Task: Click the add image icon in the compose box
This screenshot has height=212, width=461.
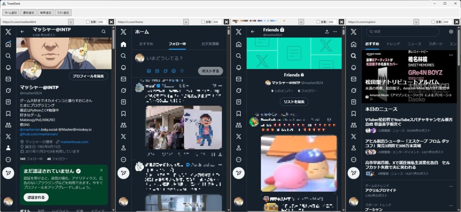Action: [149, 71]
